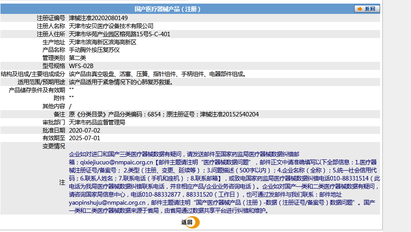Click the 变更情况 row label
The height and width of the screenshot is (232, 411).
[x=54, y=146]
